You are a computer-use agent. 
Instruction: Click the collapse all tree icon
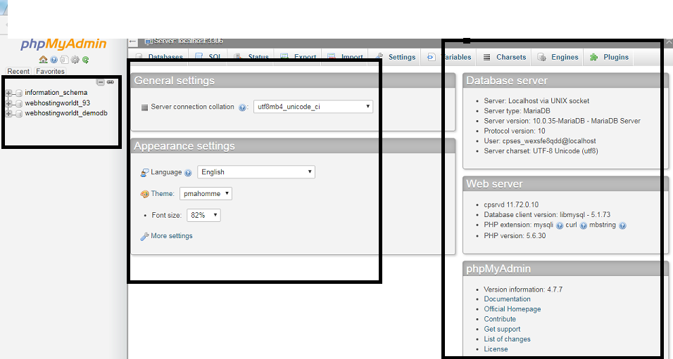click(x=101, y=81)
